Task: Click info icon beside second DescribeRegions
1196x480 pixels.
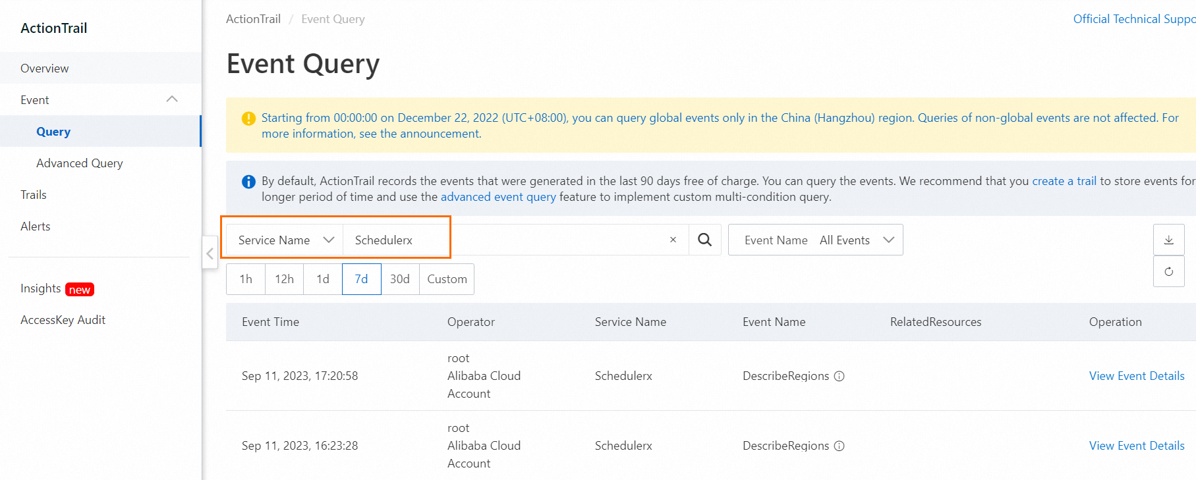Action: (840, 446)
